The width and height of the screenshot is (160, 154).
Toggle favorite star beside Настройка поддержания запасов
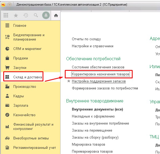(69, 81)
